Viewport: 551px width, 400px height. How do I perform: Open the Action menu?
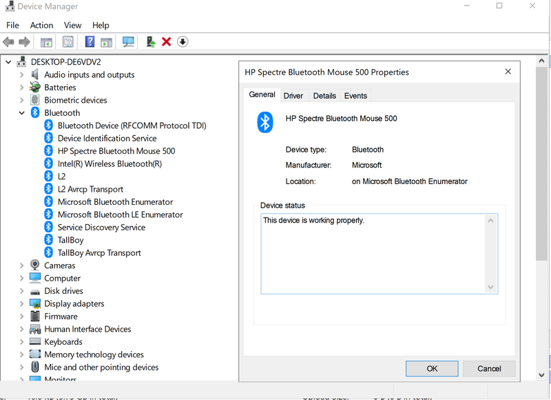(x=41, y=26)
